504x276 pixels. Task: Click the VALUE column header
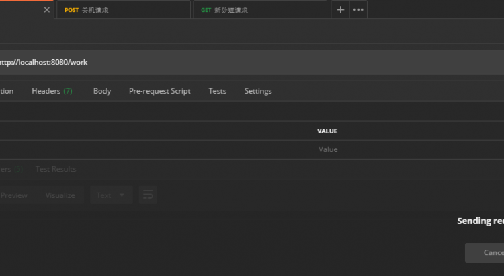click(x=327, y=131)
